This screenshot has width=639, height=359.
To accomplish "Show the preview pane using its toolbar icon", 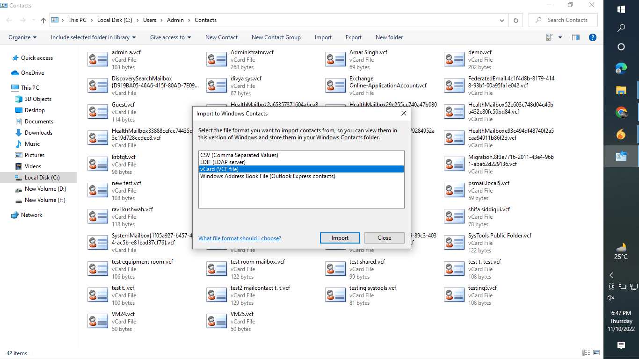I will [x=575, y=37].
